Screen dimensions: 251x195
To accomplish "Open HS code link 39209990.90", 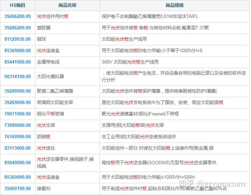I will tap(17, 91).
